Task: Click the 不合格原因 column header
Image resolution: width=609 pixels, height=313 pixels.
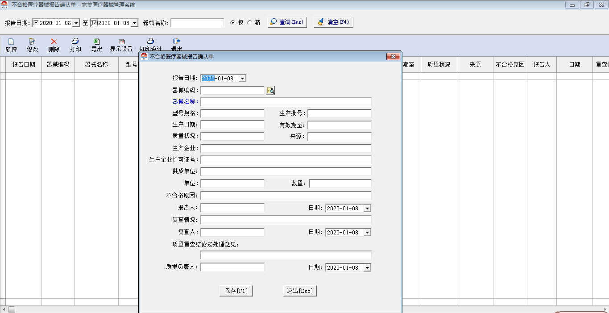Action: pyautogui.click(x=510, y=64)
